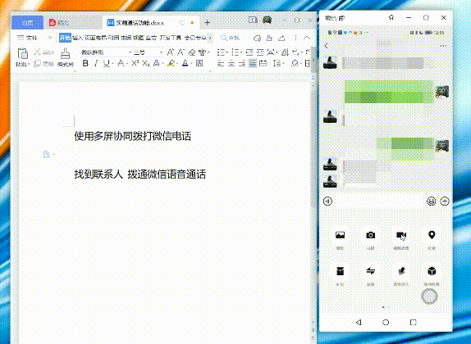The width and height of the screenshot is (471, 344).
Task: Set paragraph alignment to justified
Action: 253,63
